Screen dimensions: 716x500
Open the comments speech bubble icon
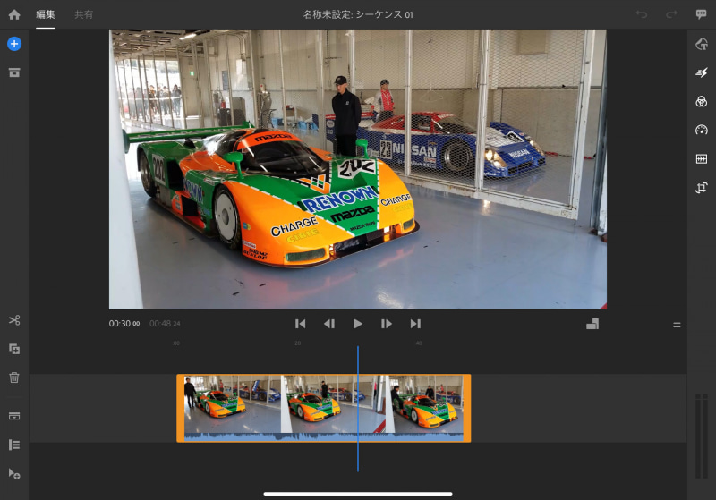point(701,14)
